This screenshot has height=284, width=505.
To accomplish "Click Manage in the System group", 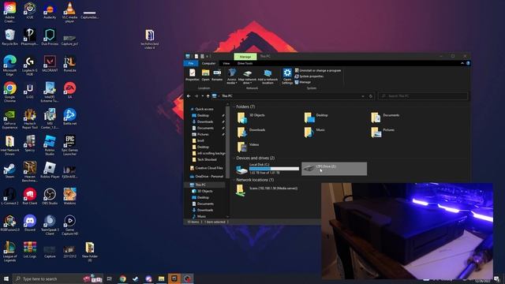I will click(x=303, y=82).
